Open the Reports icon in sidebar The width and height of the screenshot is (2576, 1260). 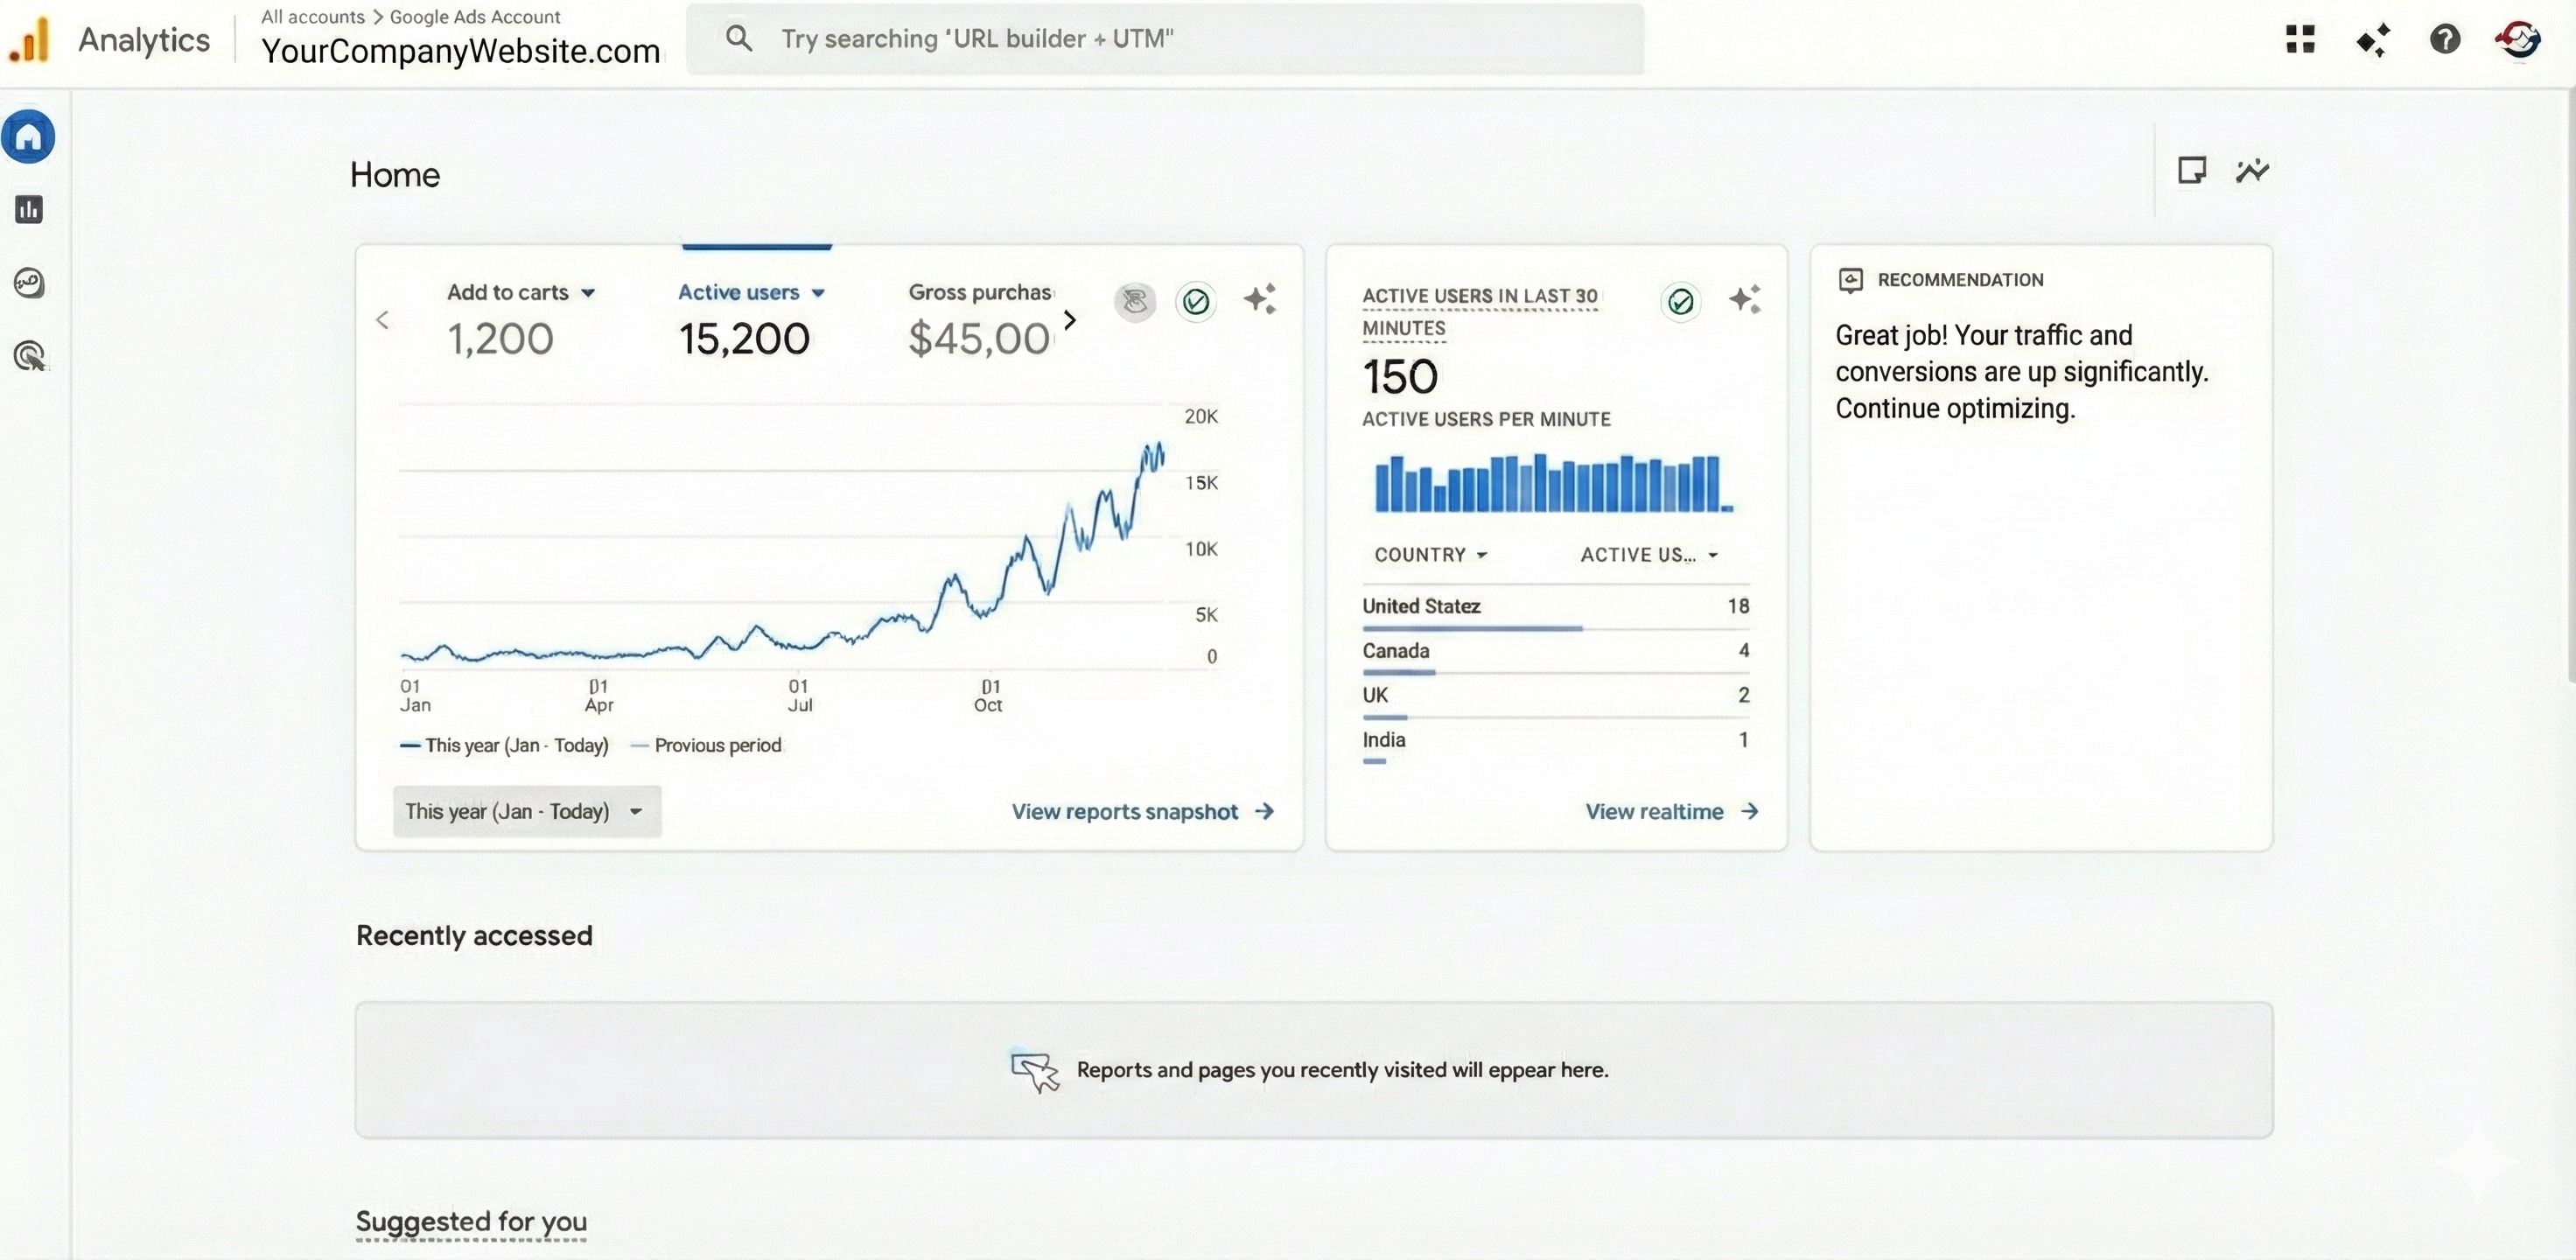(x=29, y=209)
